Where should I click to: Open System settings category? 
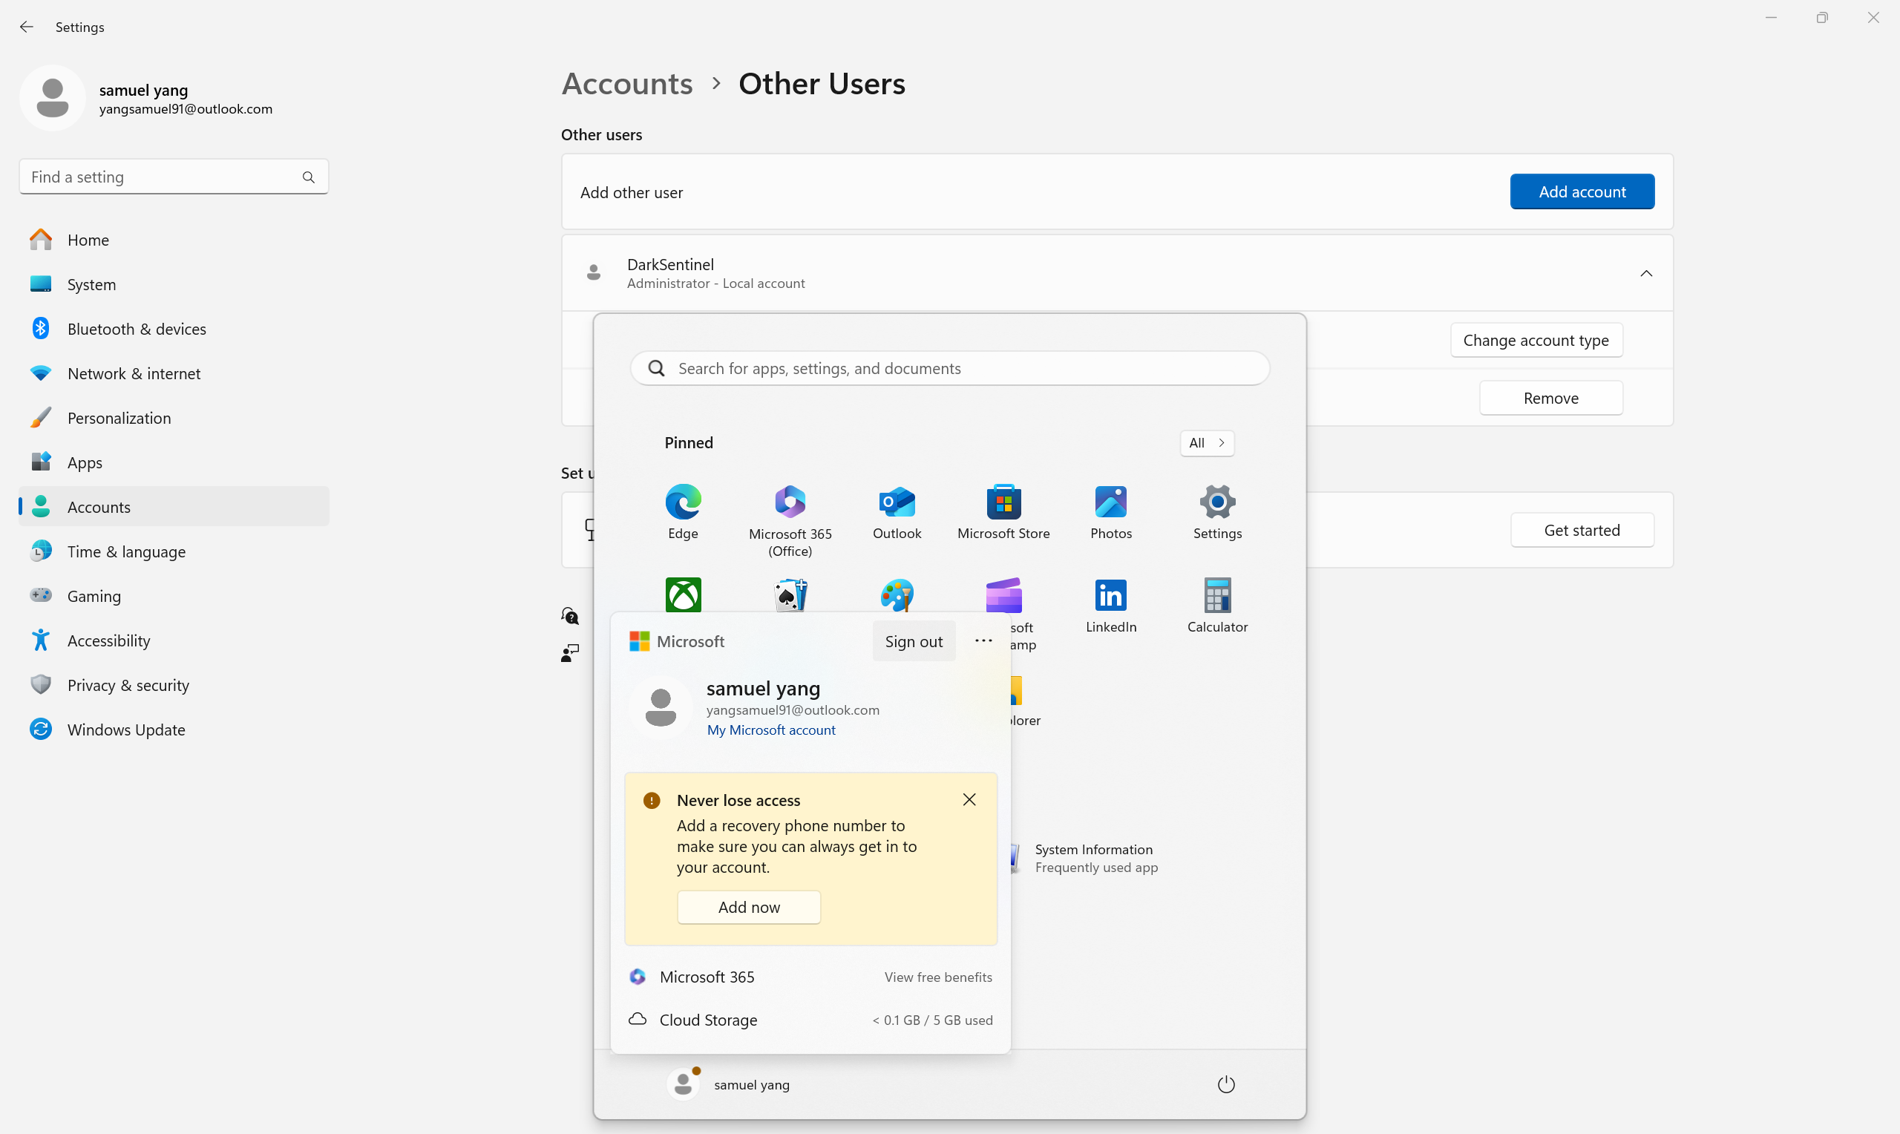point(174,284)
